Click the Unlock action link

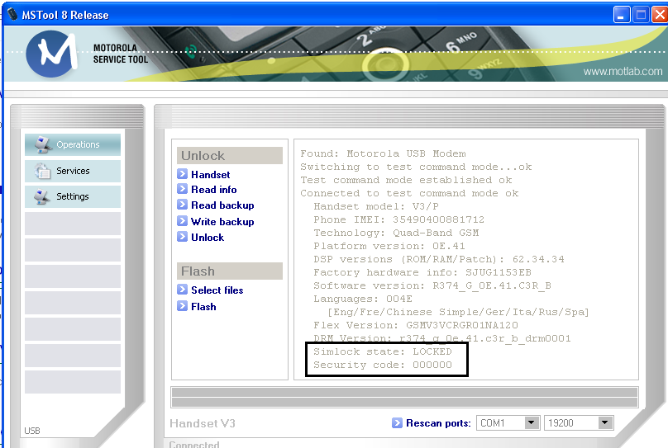208,238
